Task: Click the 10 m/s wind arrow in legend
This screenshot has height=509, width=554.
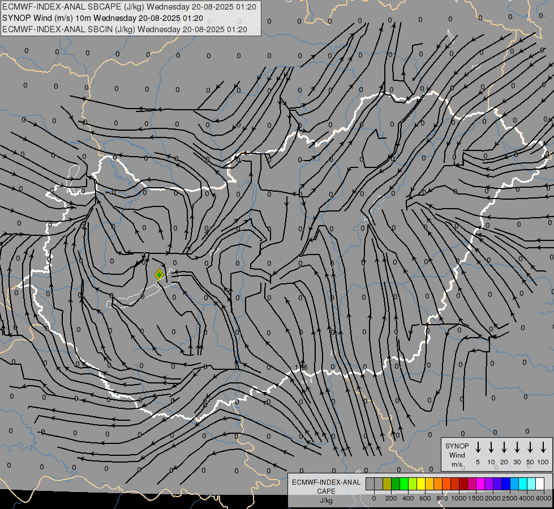Action: (x=491, y=447)
